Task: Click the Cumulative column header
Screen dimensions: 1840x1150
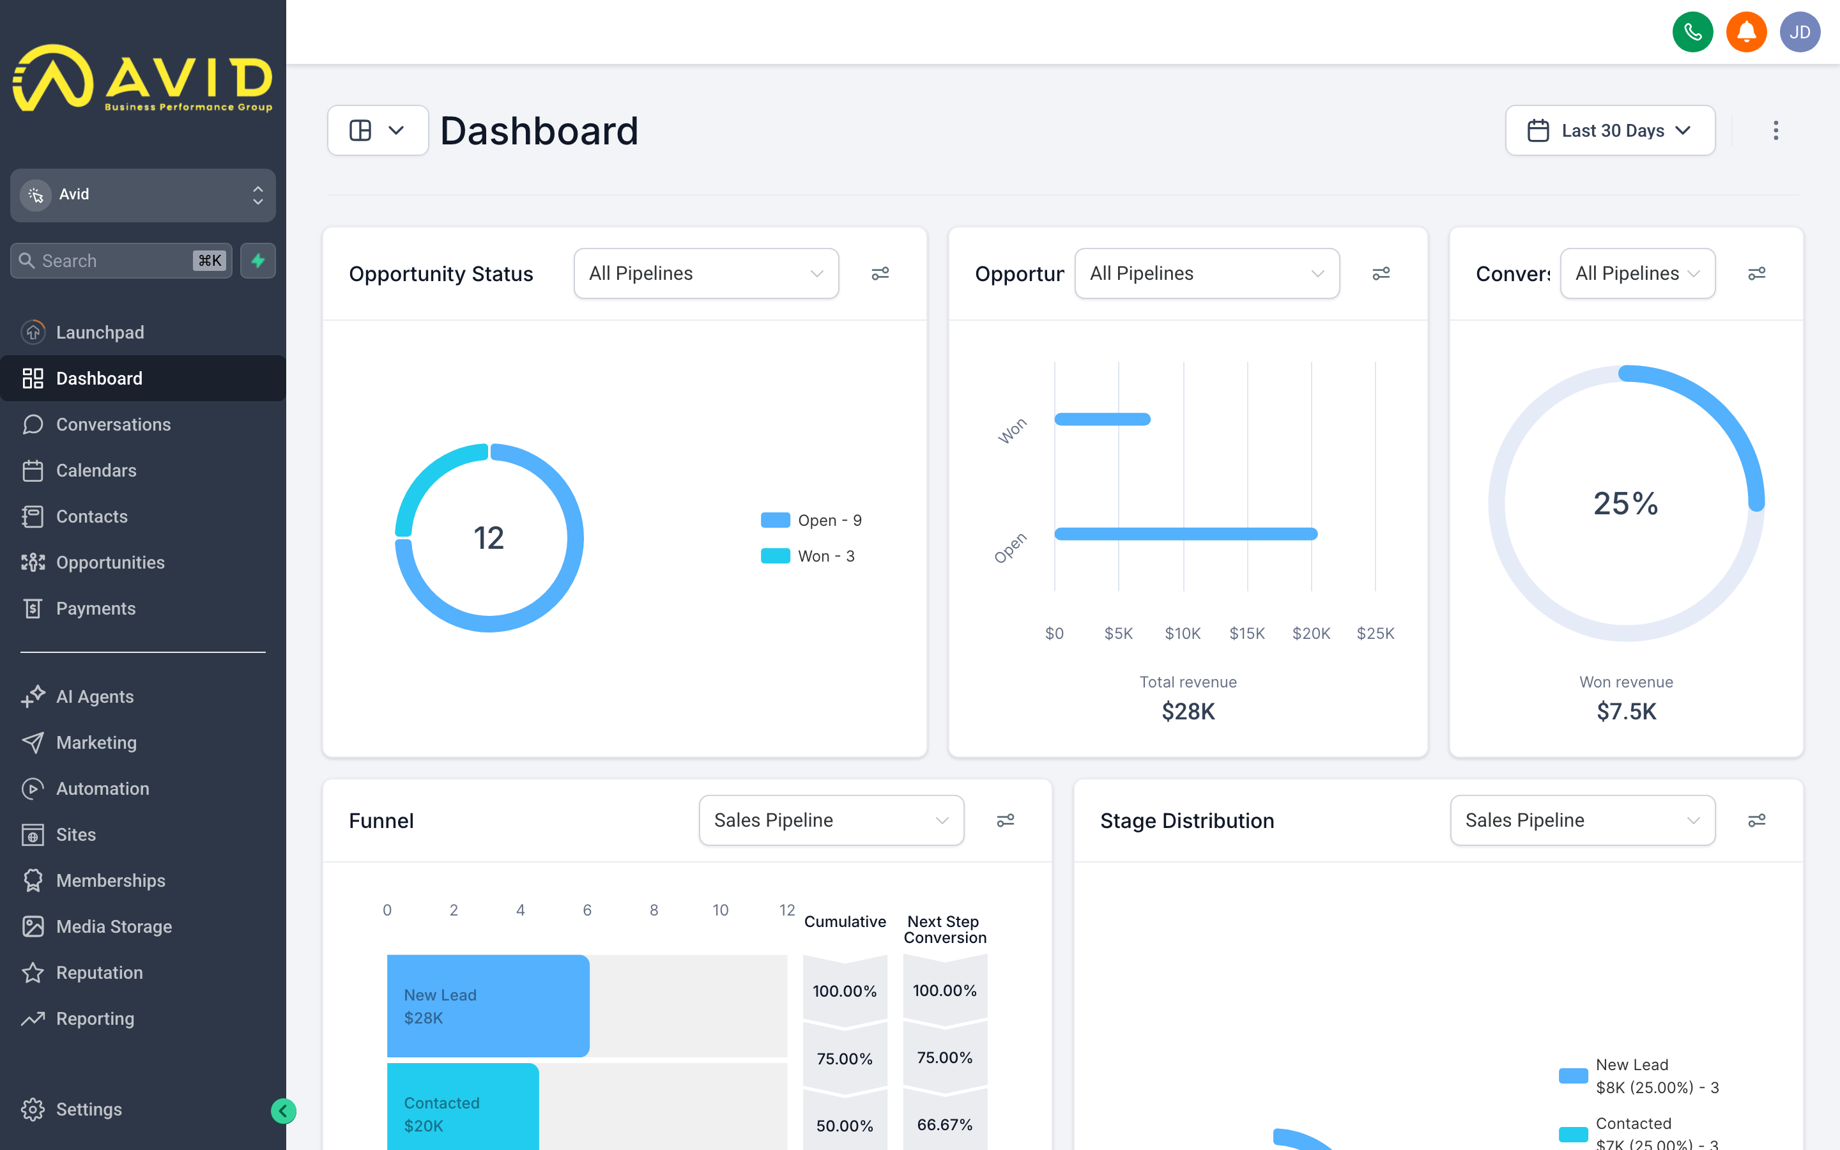Action: [x=845, y=922]
